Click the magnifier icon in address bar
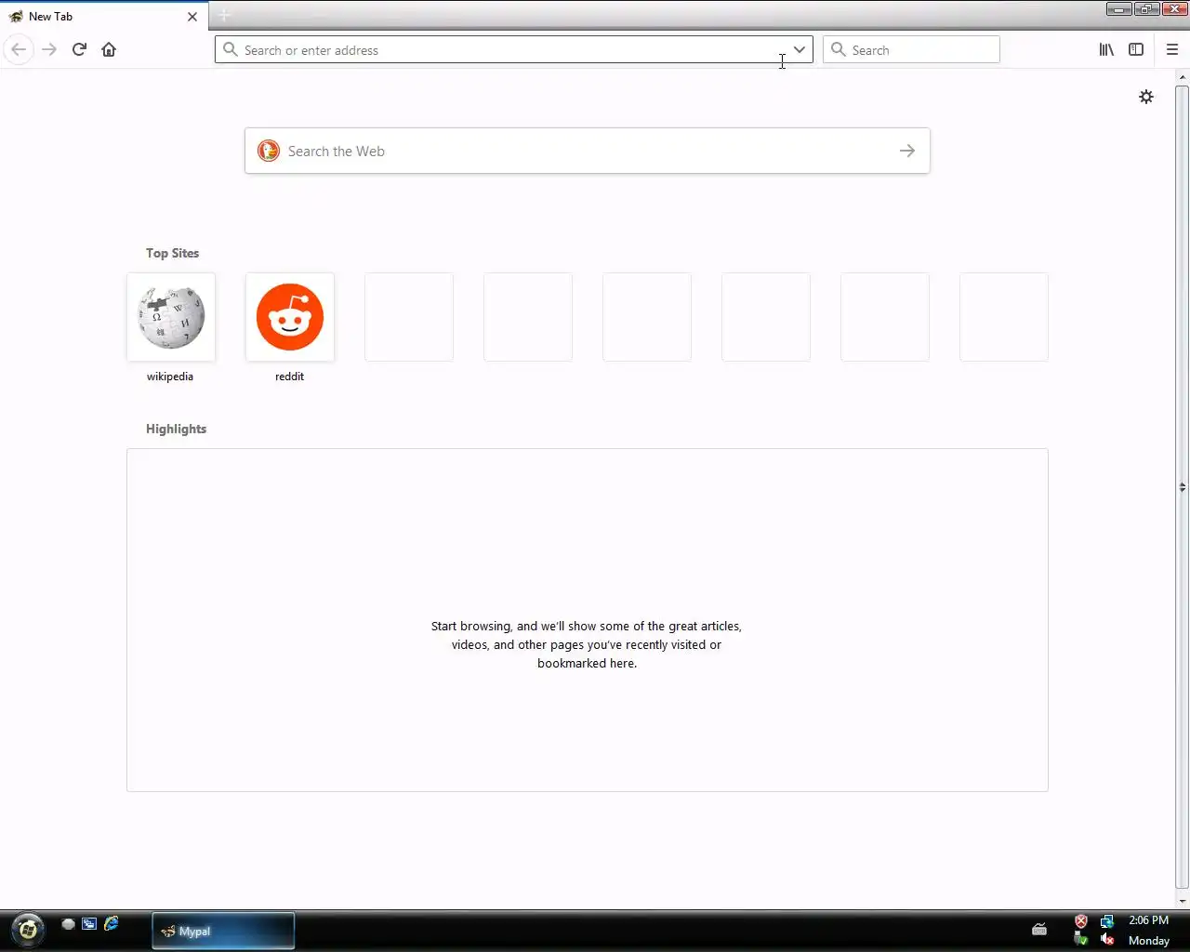Viewport: 1190px width, 952px height. pos(231,49)
